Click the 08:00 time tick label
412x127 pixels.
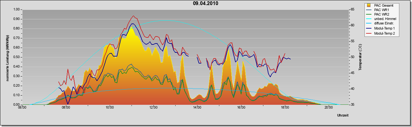66,108
